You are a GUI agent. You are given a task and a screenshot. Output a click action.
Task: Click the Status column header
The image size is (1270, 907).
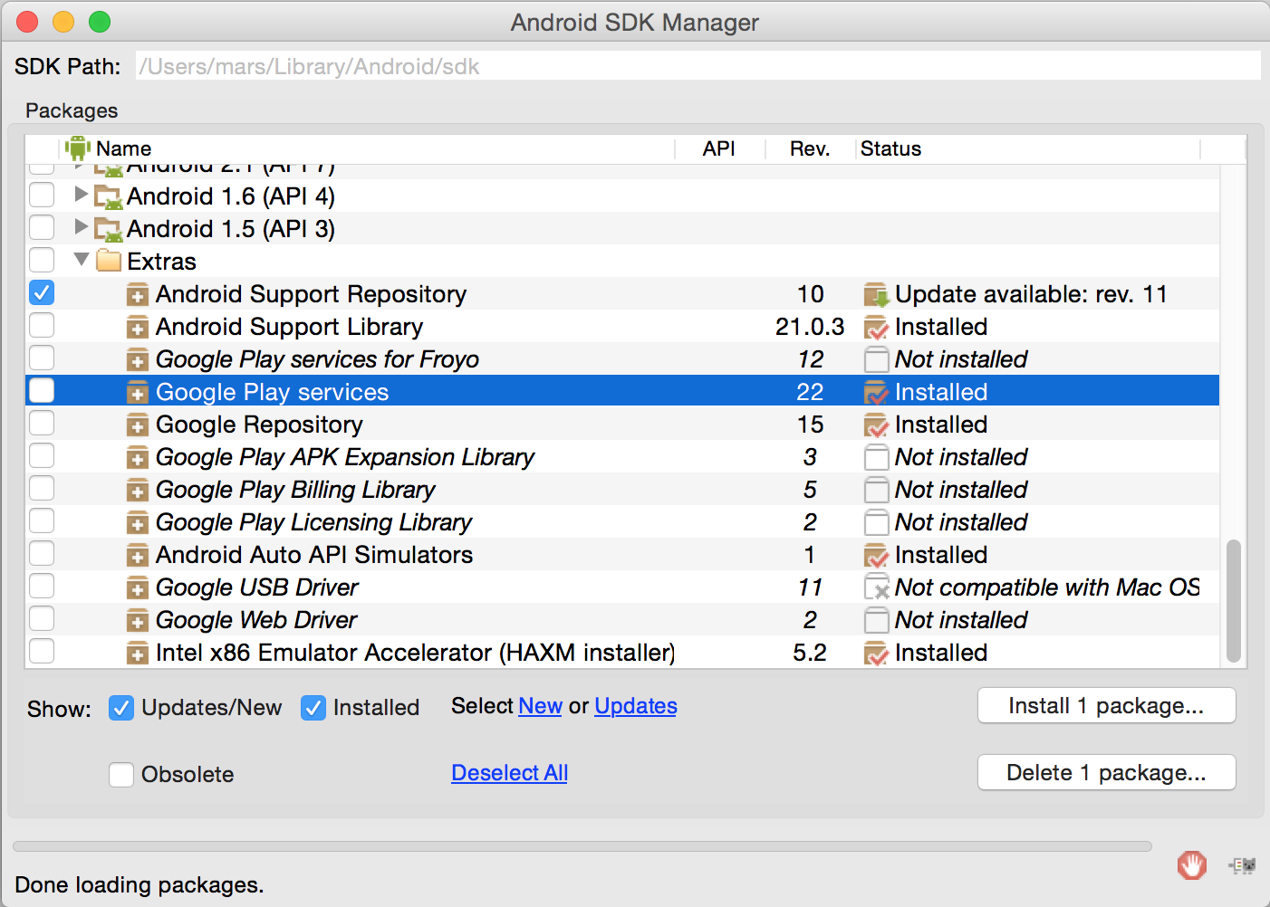[x=890, y=149]
